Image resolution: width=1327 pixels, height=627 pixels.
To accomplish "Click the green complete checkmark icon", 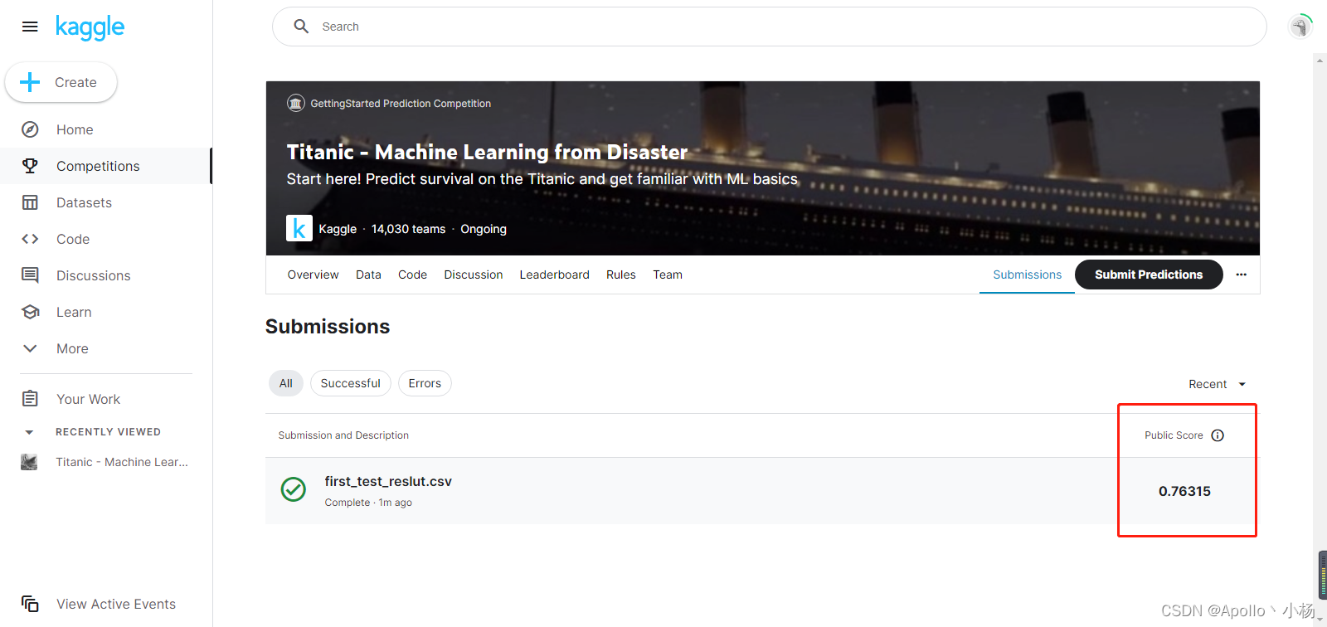I will point(294,489).
